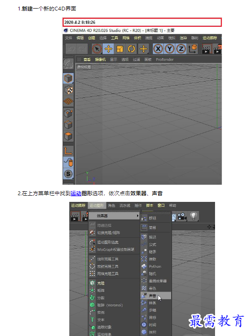
Task: Click the greyed-out Redo arrow
Action: [82, 49]
